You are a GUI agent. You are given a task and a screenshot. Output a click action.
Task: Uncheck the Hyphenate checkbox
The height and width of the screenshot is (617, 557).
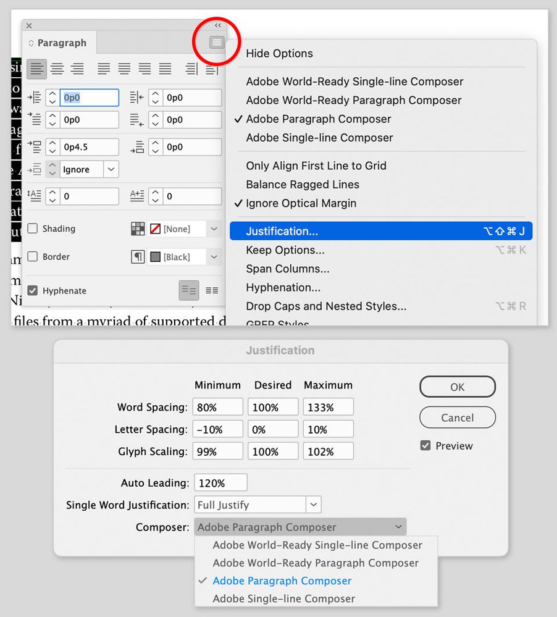(x=33, y=290)
